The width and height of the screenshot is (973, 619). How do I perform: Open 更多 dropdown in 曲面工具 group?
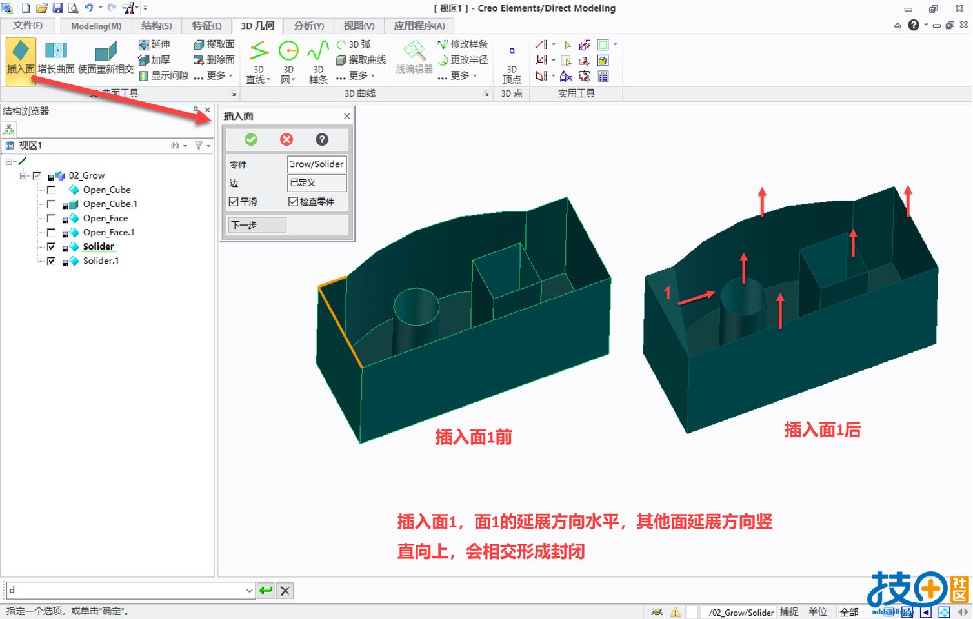214,75
